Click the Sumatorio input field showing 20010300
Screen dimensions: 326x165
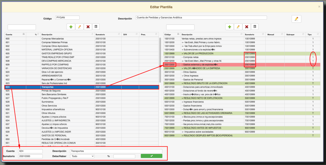click(x=30, y=156)
